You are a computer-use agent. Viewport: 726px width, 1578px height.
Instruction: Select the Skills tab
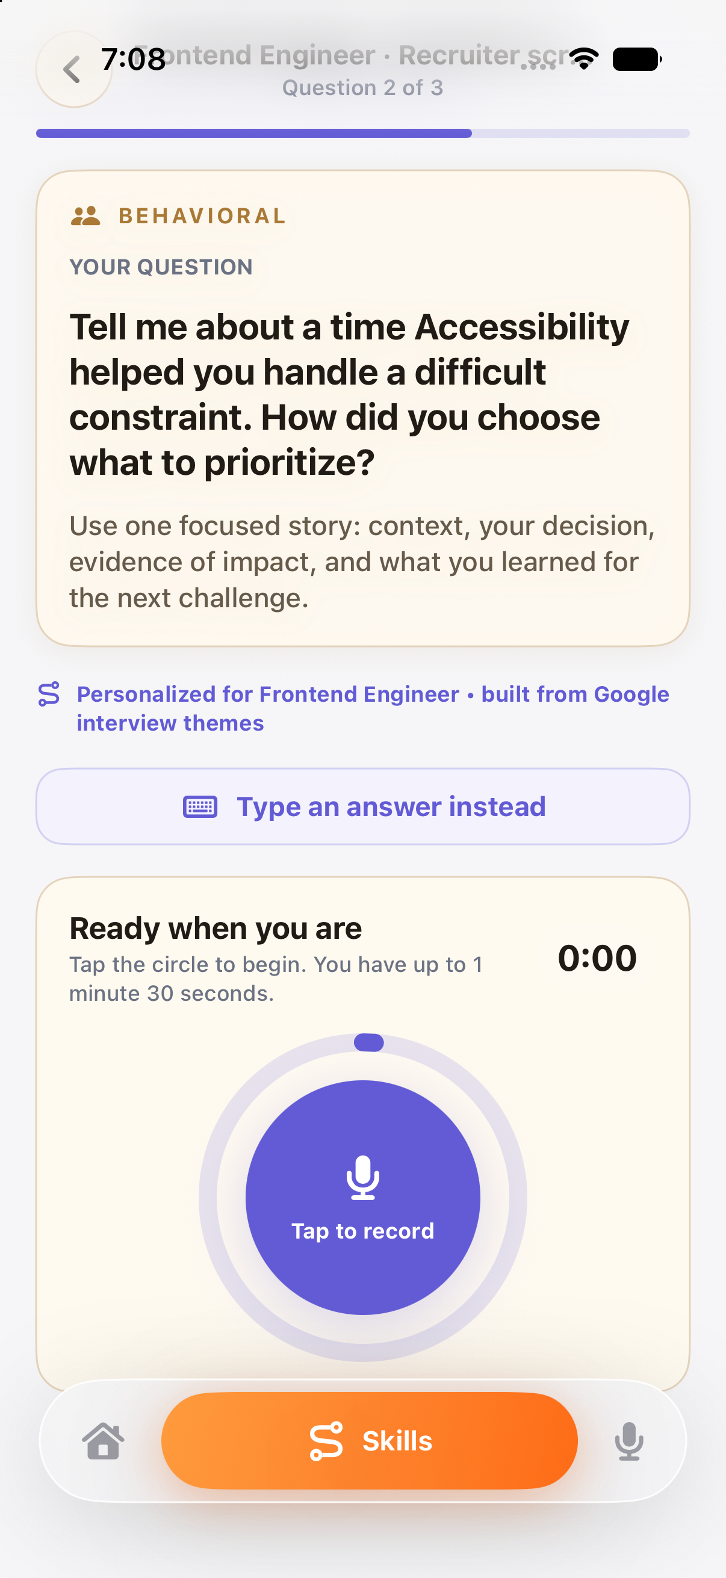370,1441
